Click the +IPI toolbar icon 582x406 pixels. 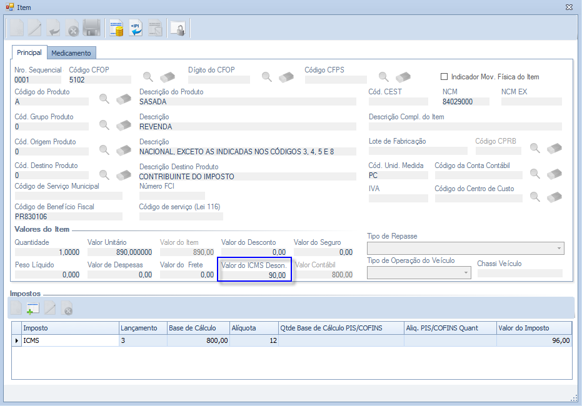(x=136, y=28)
